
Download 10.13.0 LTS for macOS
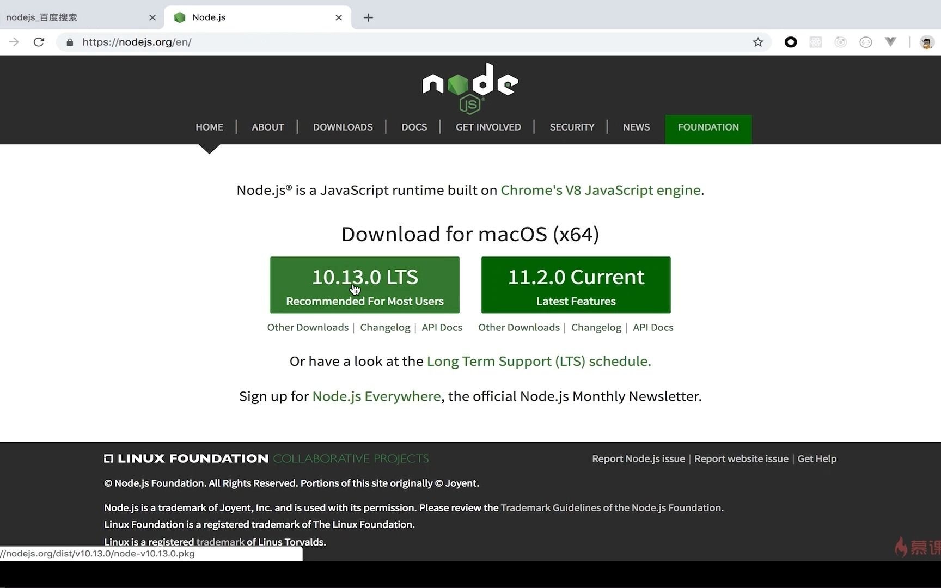[364, 285]
